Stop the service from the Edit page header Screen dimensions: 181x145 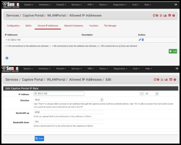[x=158, y=80]
